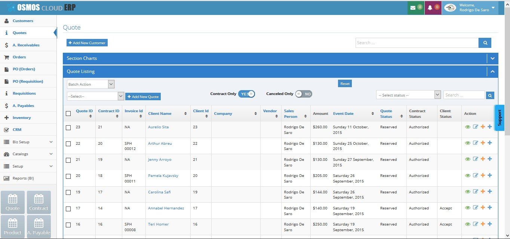Image resolution: width=510 pixels, height=239 pixels.
Task: Edit Arthur Abreu's quote with the pencil icon
Action: click(x=475, y=143)
